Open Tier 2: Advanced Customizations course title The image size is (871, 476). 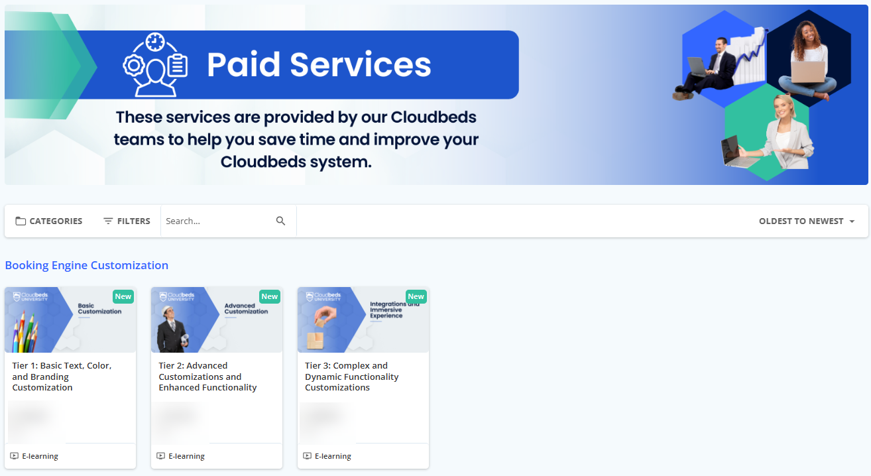[x=207, y=377]
